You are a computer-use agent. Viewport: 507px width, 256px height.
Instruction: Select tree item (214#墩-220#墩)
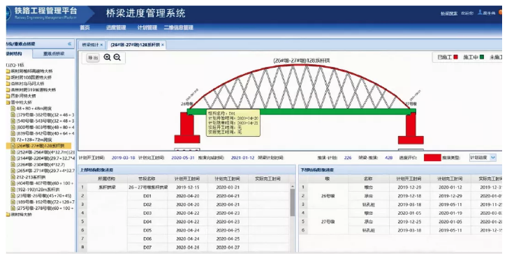[43, 158]
